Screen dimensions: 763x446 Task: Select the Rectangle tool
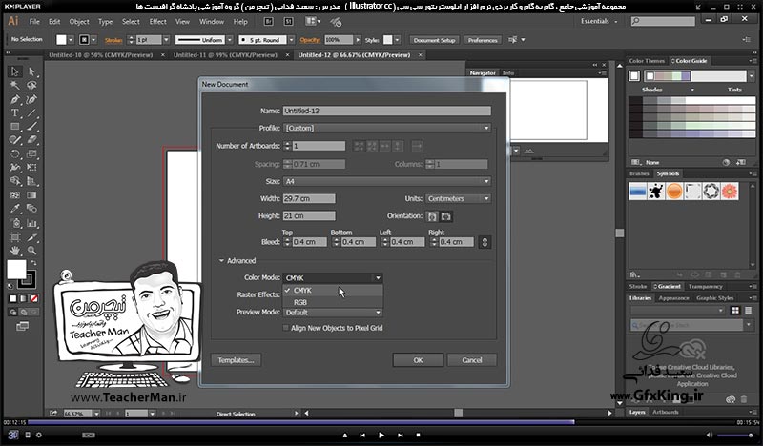(x=14, y=127)
